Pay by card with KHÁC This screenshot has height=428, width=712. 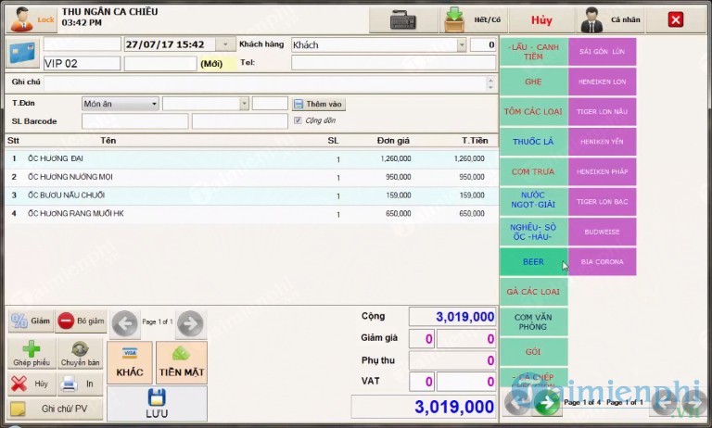click(129, 362)
